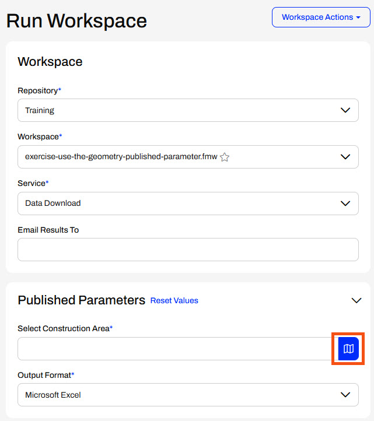Image resolution: width=374 pixels, height=421 pixels.
Task: Click the exercise-use-the-geometry-published-parameter.fmw workspace name
Action: click(x=121, y=157)
